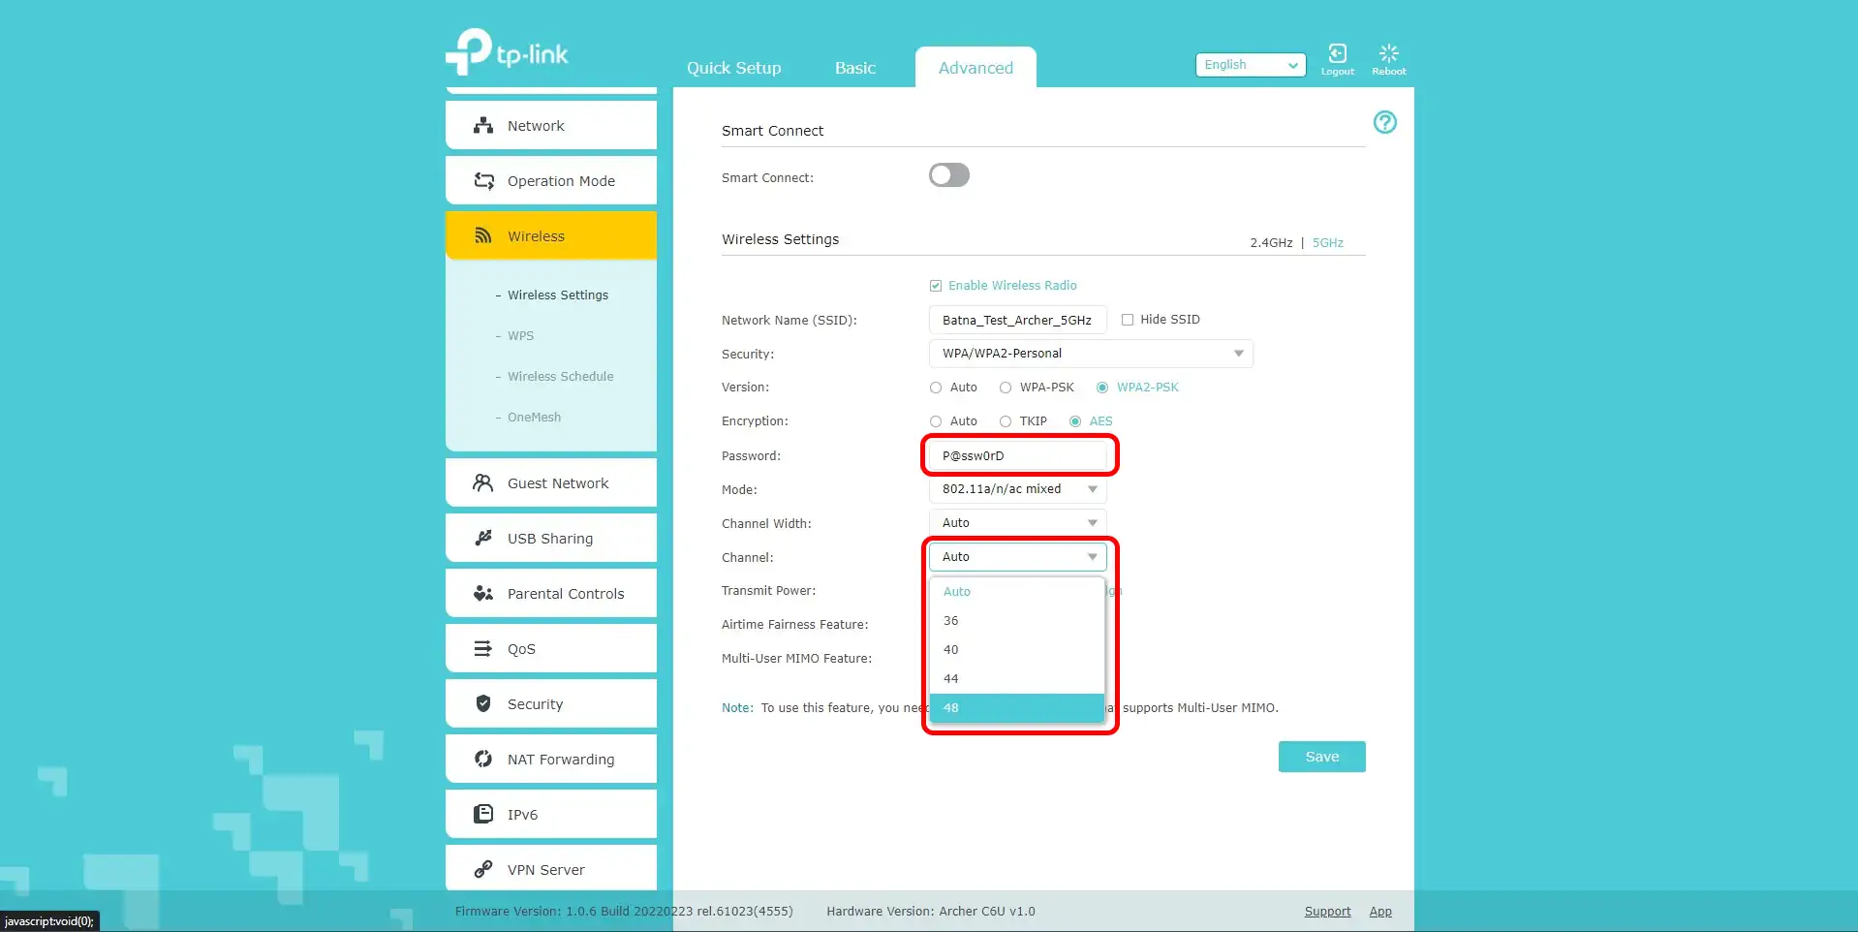Click the Logout icon
The image size is (1858, 932).
(1337, 54)
